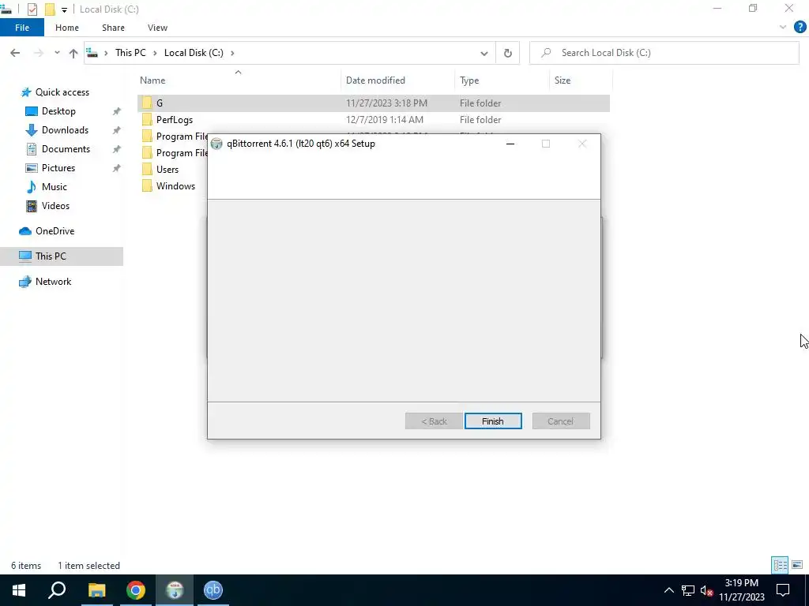
Task: Open Explorer Help question mark icon
Action: tap(800, 28)
